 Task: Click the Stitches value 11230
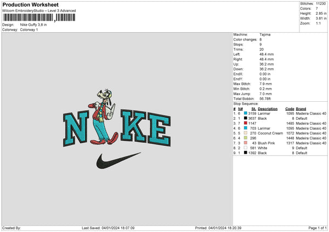coord(321,4)
